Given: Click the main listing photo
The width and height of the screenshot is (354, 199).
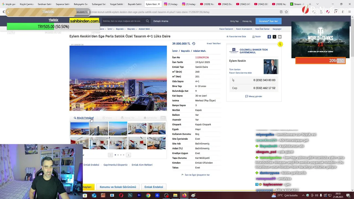Looking at the screenshot, I should (x=118, y=78).
